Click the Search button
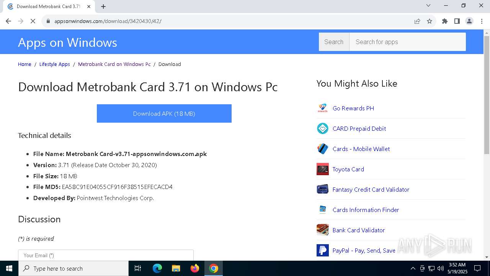The image size is (490, 276). 334,42
